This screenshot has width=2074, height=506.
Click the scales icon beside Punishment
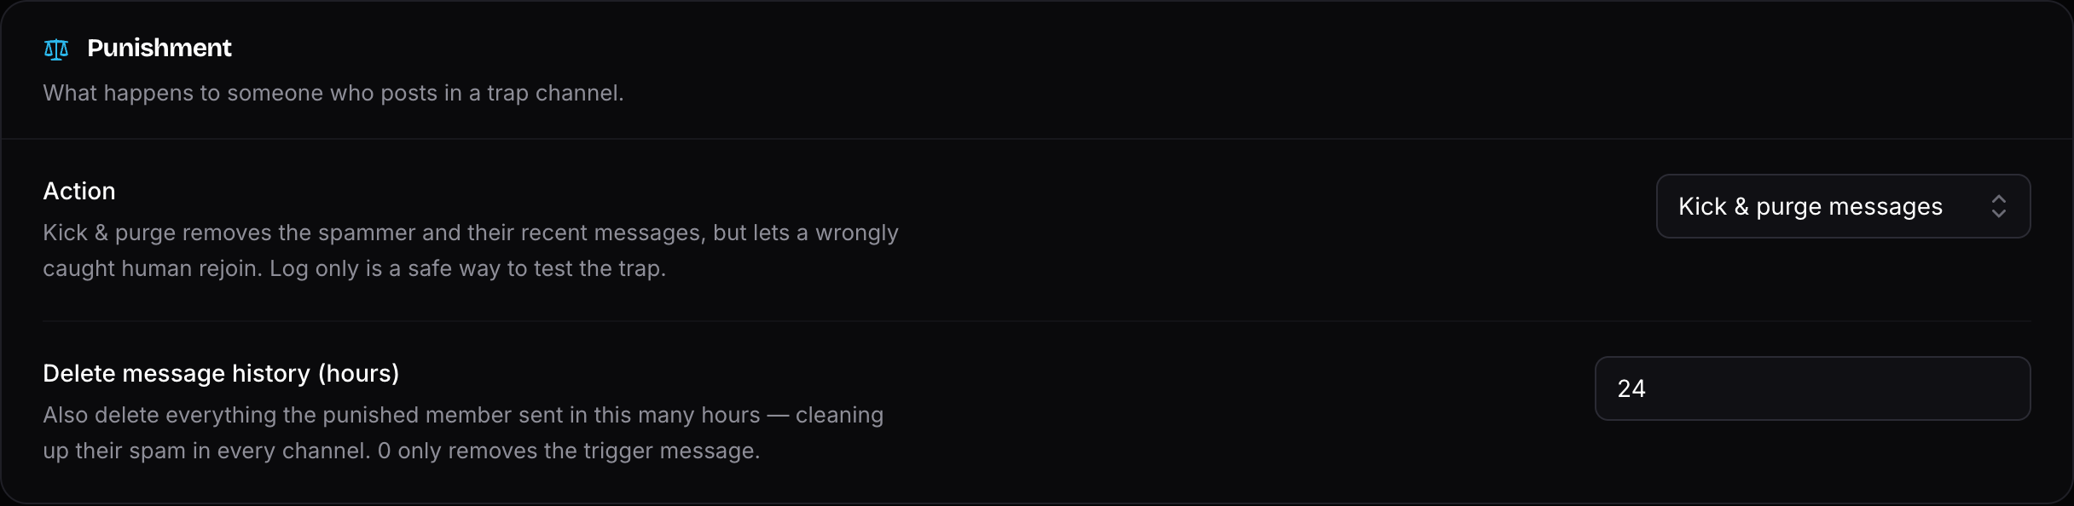point(56,49)
